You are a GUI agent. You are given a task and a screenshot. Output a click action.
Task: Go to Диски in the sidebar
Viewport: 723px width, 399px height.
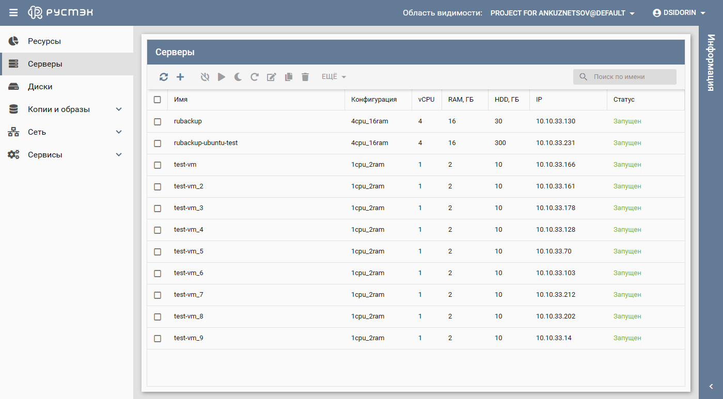[x=67, y=87]
